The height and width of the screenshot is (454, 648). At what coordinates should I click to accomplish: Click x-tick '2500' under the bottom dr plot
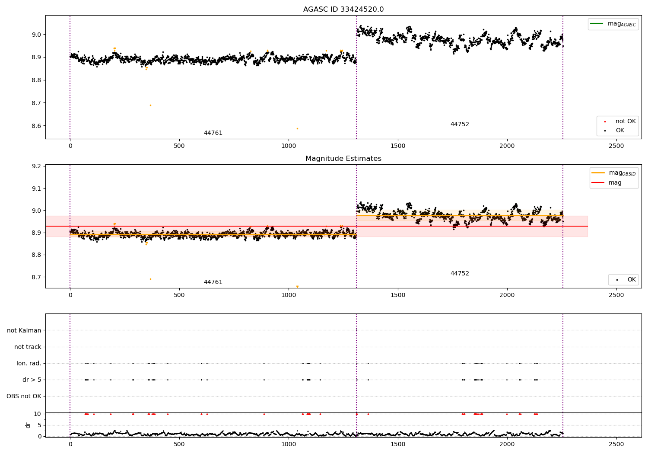[616, 444]
